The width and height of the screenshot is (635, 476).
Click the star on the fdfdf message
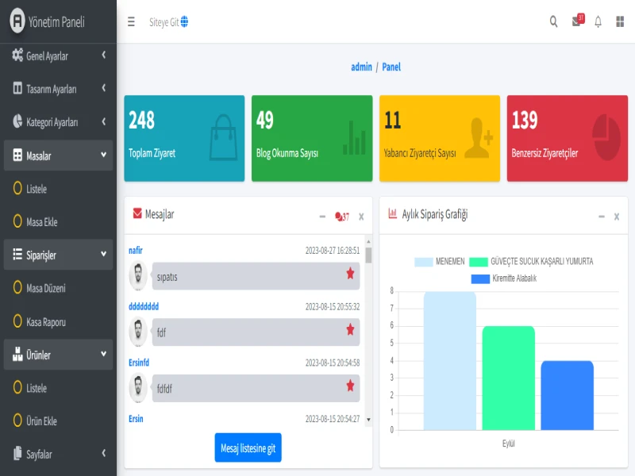click(350, 386)
